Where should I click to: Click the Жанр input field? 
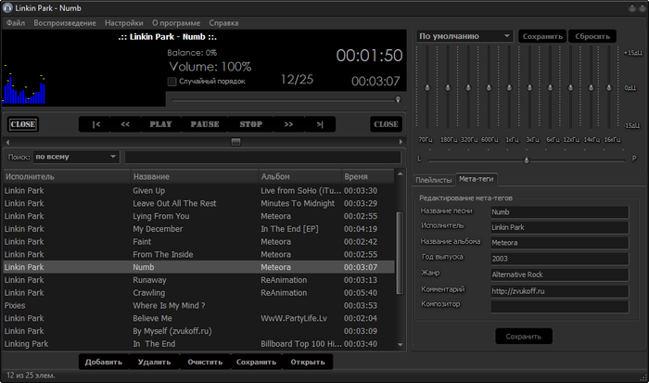(x=559, y=274)
